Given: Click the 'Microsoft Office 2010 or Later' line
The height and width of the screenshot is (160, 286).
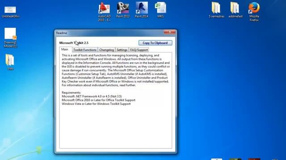Looking at the screenshot, I should (x=98, y=100).
